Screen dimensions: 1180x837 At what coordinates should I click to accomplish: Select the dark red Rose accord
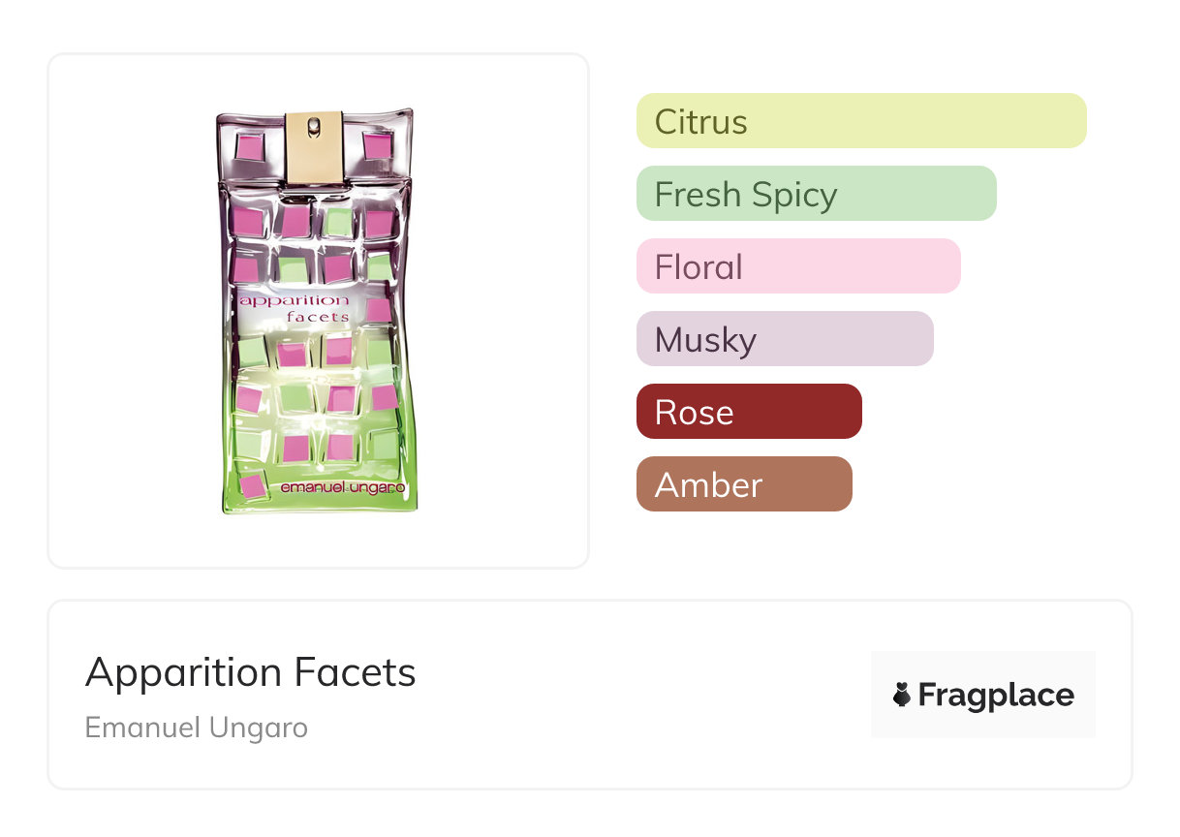749,412
